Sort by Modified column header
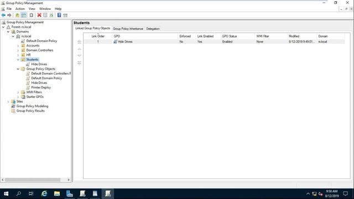The height and width of the screenshot is (199, 354). point(301,36)
